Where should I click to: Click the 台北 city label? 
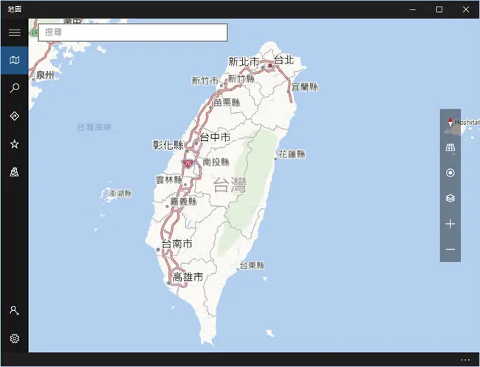point(284,60)
